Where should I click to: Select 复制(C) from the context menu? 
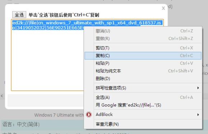point(143,56)
